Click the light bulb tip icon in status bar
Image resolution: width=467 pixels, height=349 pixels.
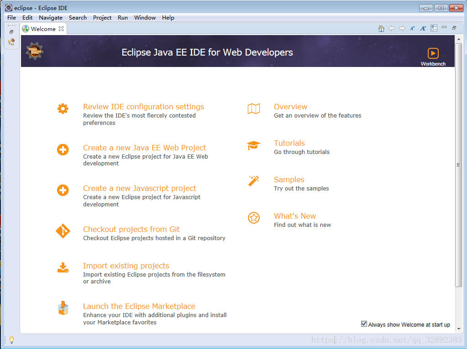[11, 339]
